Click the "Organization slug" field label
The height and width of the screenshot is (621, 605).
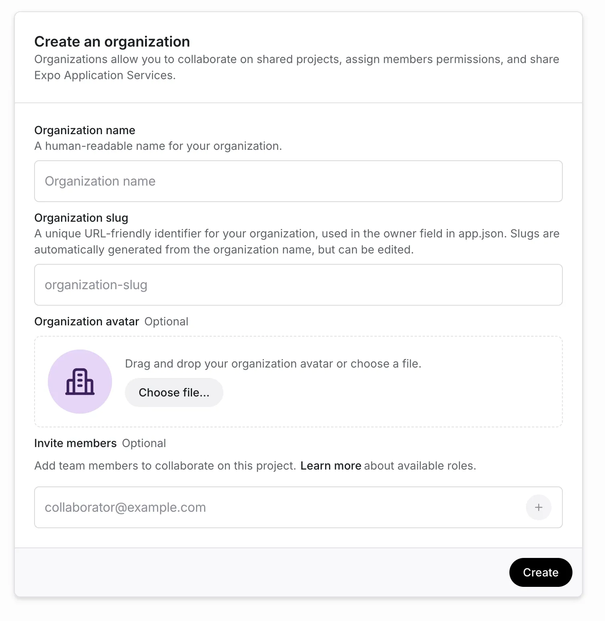pyautogui.click(x=81, y=218)
